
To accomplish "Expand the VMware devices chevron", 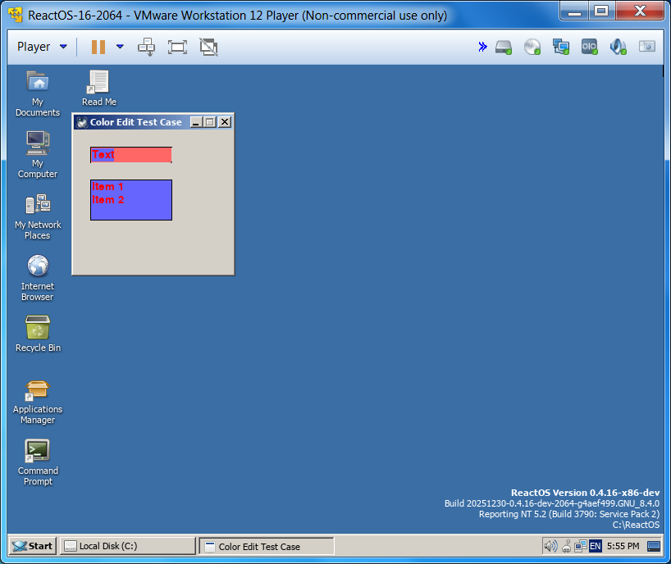I will tap(482, 47).
